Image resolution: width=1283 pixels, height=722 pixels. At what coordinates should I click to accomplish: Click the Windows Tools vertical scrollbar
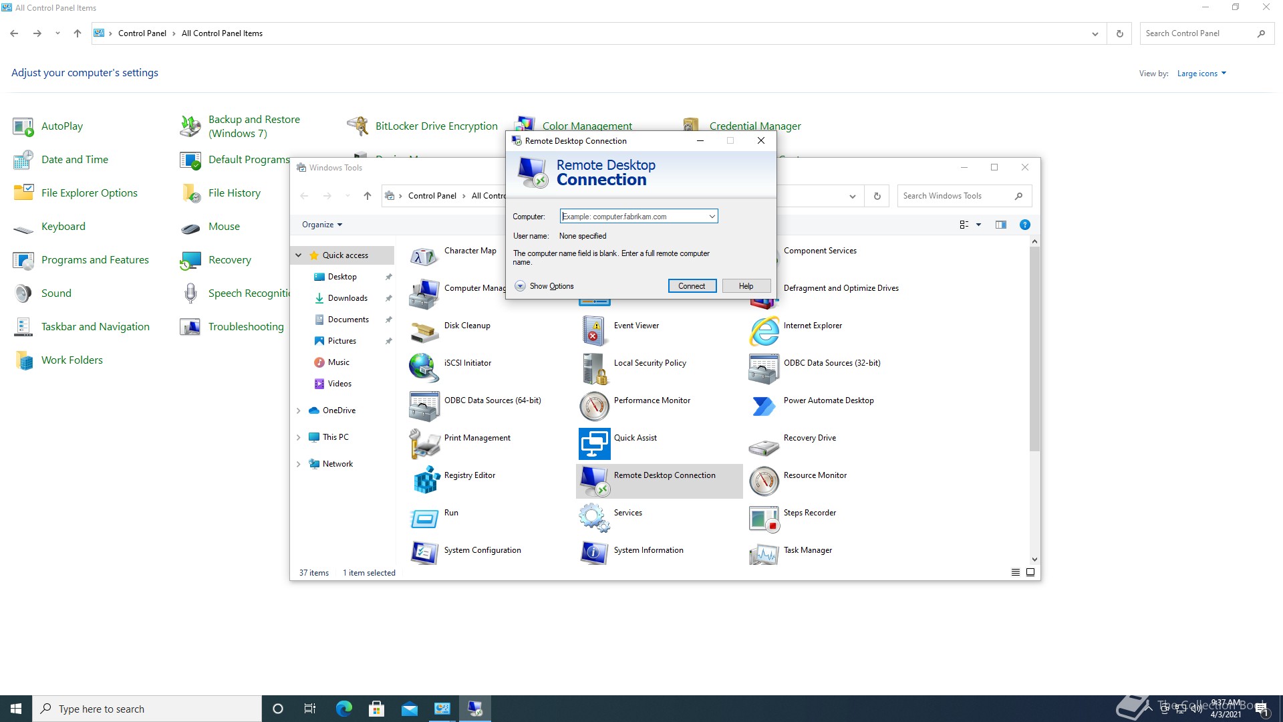click(1034, 348)
